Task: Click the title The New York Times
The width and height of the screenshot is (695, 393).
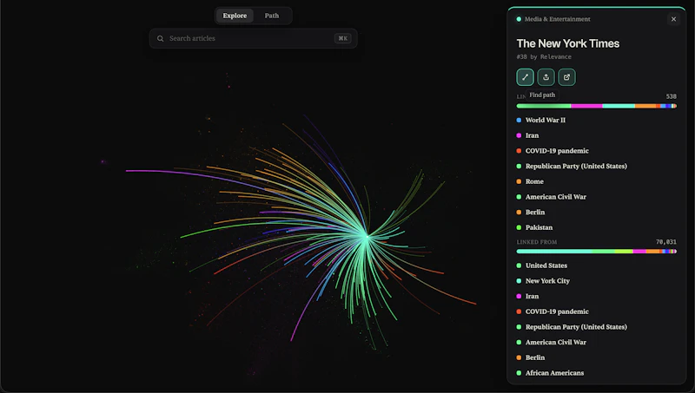Action: pyautogui.click(x=568, y=43)
